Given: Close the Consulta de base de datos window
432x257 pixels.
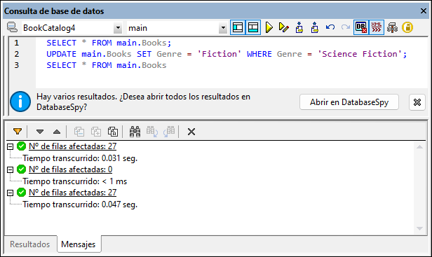Looking at the screenshot, I should 424,11.
